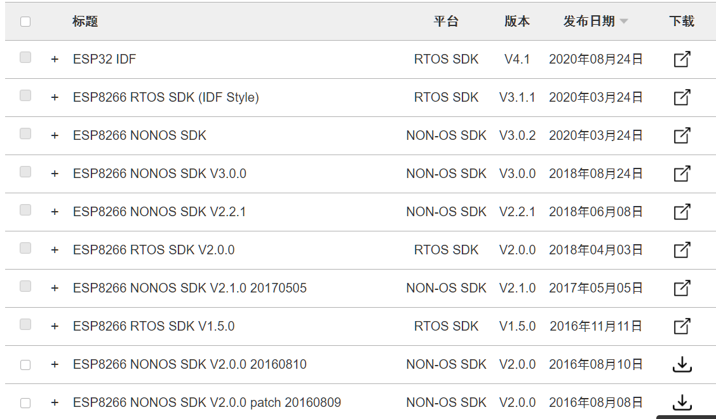716x419 pixels.
Task: Open the download link for ESP8266 RTOS SDK V2.0.0
Action: tap(681, 250)
